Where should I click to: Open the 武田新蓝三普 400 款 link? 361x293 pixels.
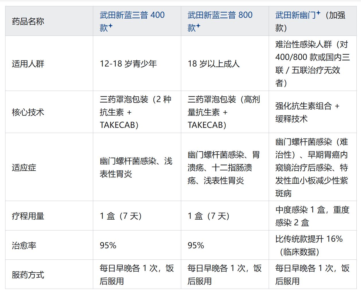click(x=132, y=21)
